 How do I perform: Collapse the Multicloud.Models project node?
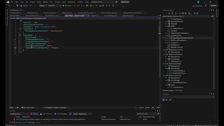point(164,64)
